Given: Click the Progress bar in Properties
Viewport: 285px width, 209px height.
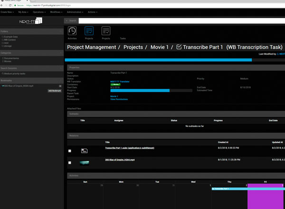Looking at the screenshot, I should click(x=151, y=90).
